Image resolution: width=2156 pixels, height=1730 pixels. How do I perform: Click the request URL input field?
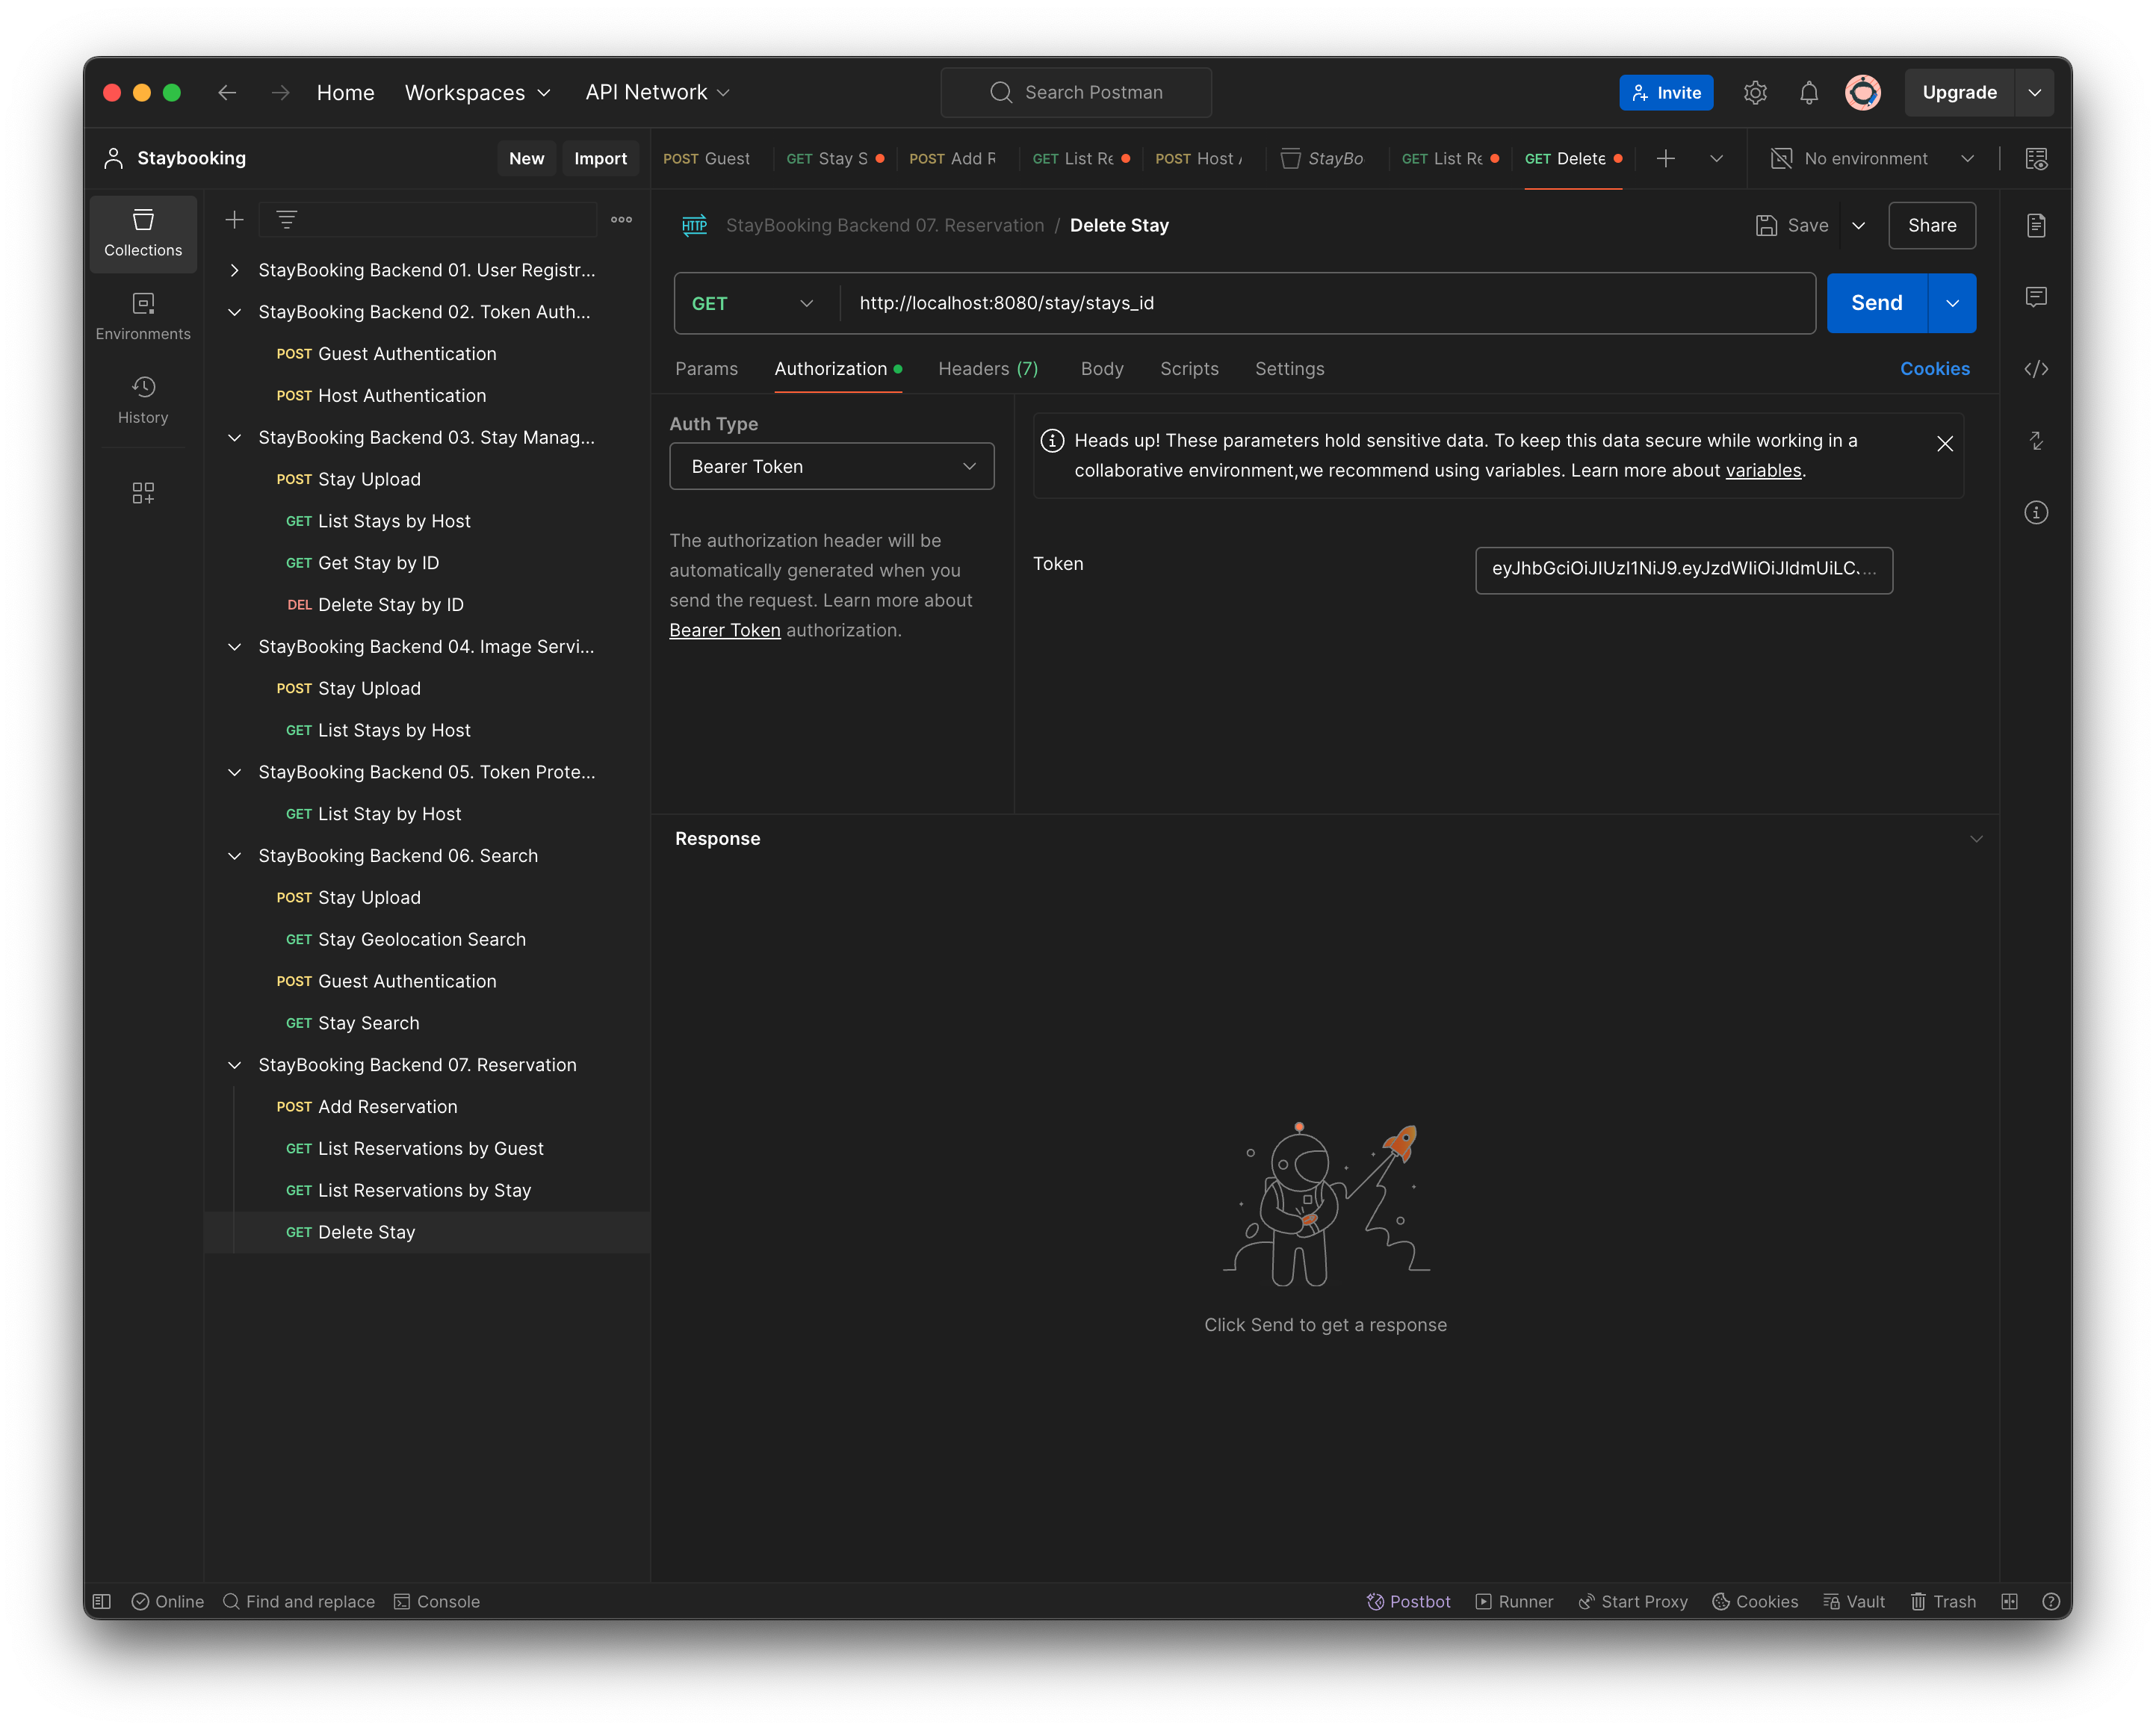(1200, 303)
